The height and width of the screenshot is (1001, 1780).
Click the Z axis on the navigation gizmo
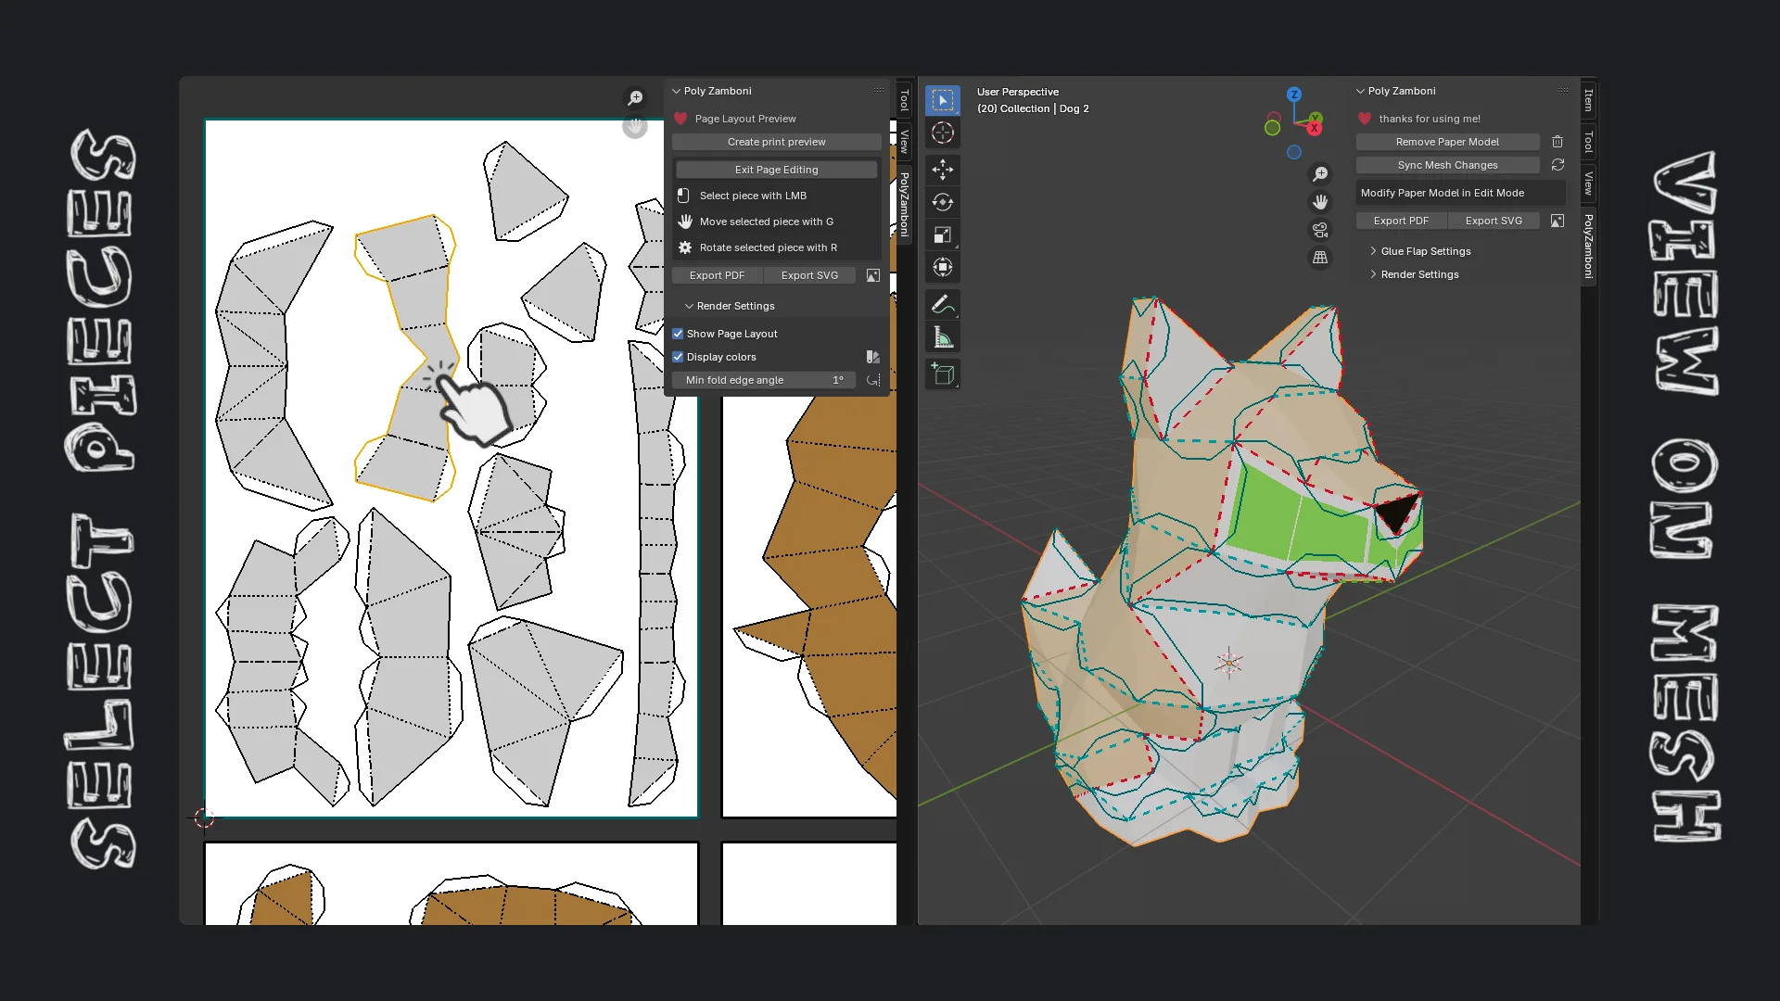1294,95
